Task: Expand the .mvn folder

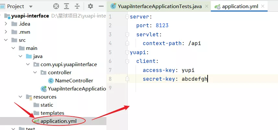Action: pos(6,32)
